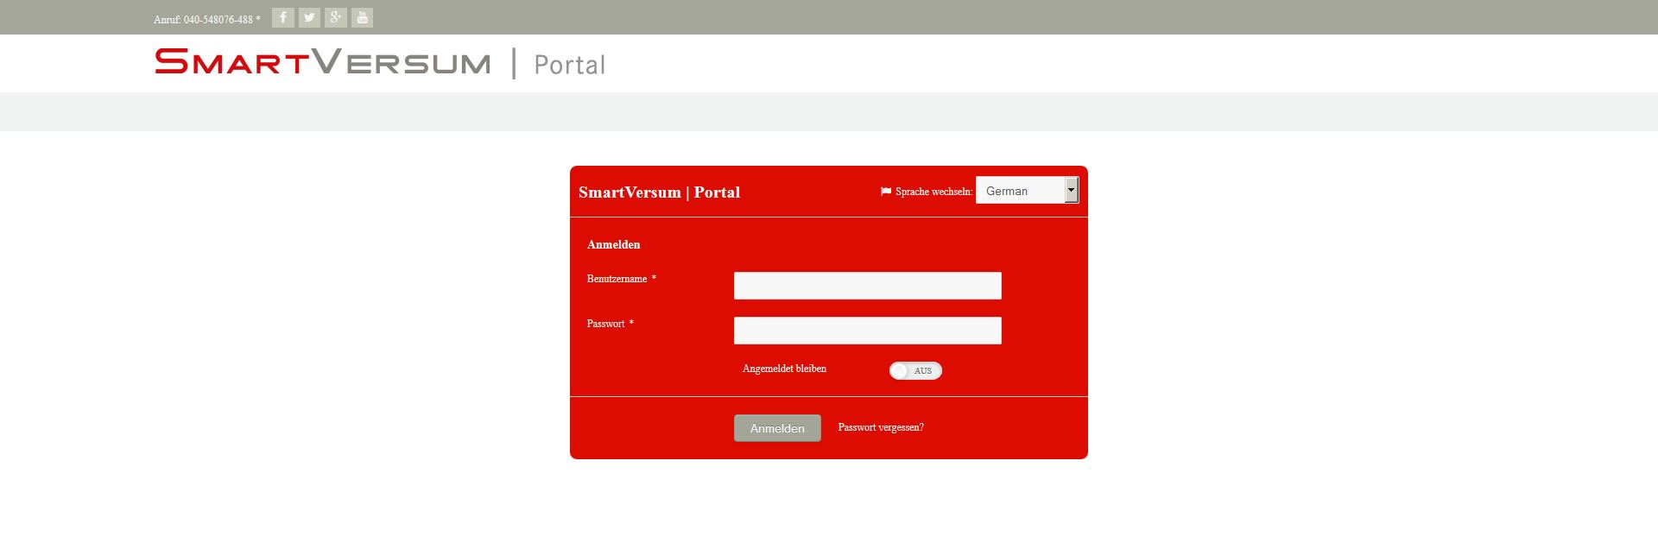
Task: Click the SmartVersum Portal logo
Action: [x=380, y=63]
